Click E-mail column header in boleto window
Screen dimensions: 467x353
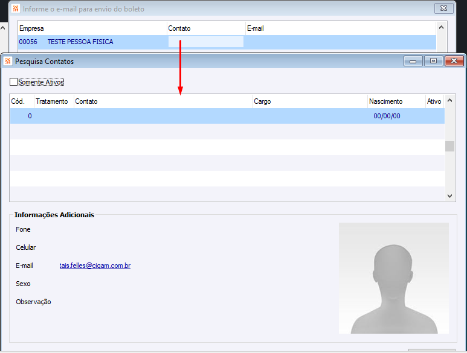click(x=341, y=28)
